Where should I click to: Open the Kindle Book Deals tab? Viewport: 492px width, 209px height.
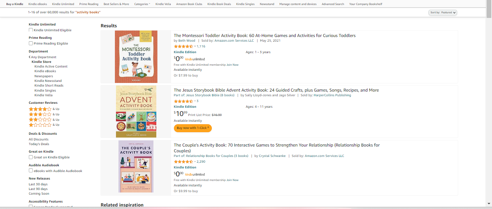coord(219,4)
